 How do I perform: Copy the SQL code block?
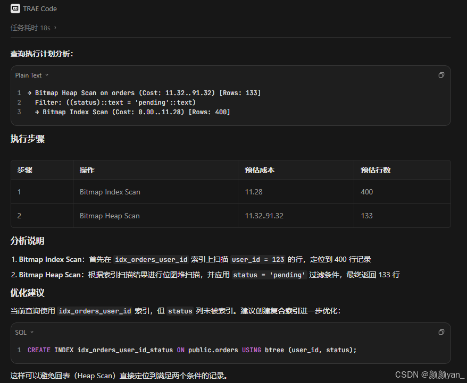tap(441, 332)
